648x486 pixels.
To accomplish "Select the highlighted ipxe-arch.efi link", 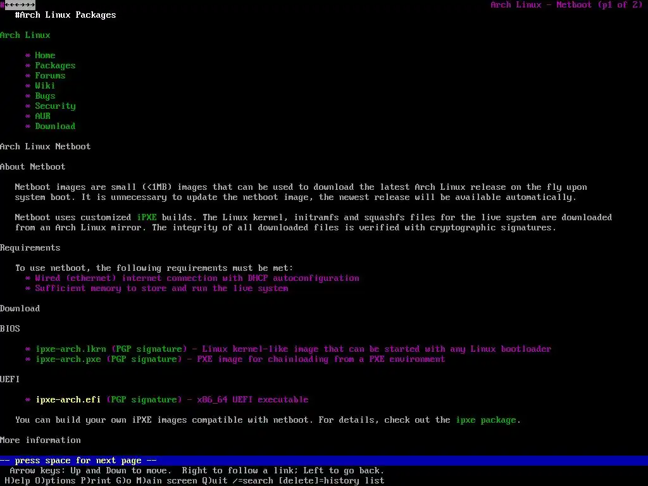I will (68, 400).
